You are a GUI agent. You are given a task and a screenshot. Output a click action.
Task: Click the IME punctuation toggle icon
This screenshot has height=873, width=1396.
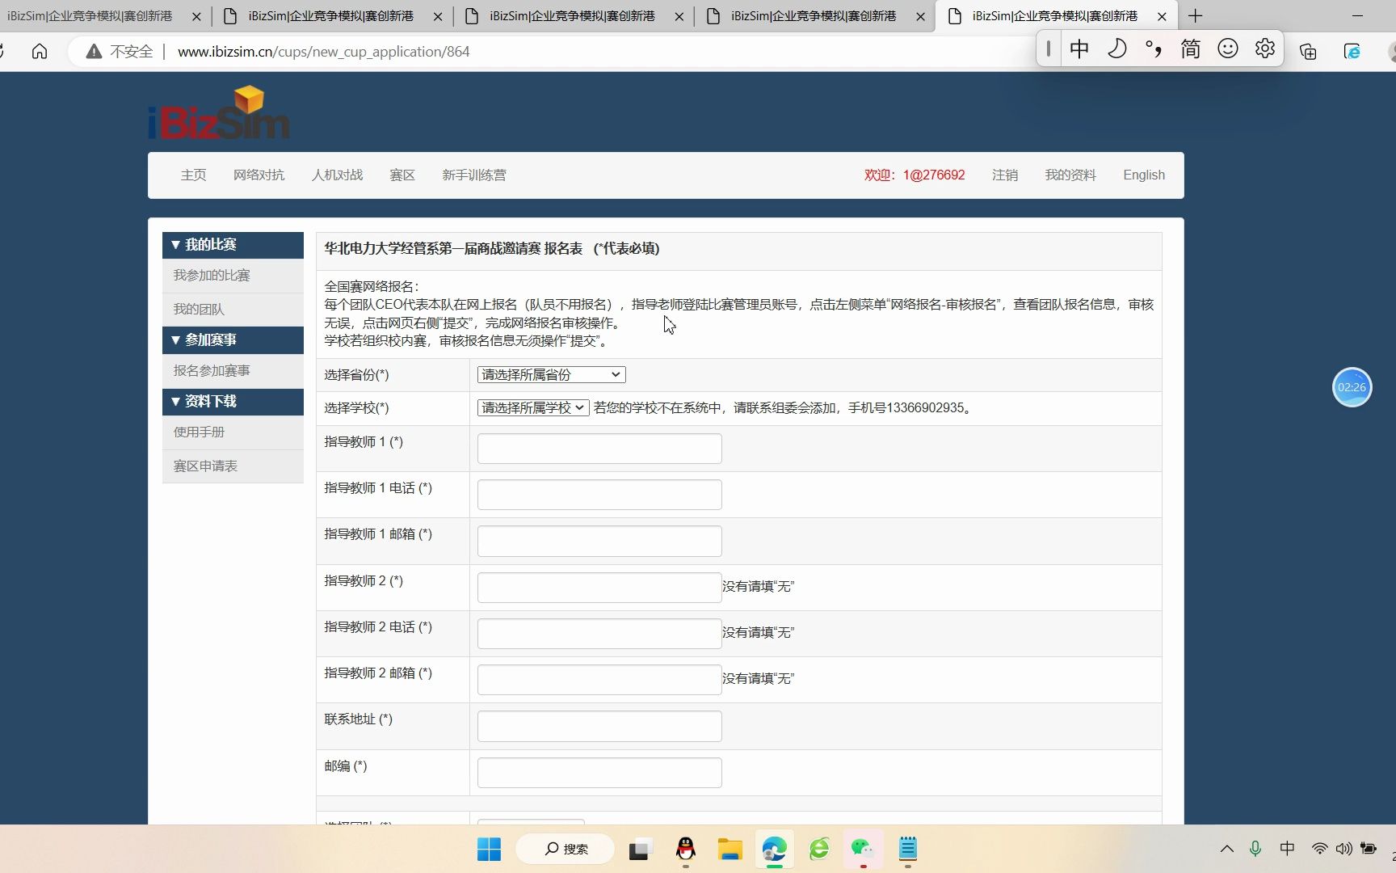click(x=1154, y=49)
